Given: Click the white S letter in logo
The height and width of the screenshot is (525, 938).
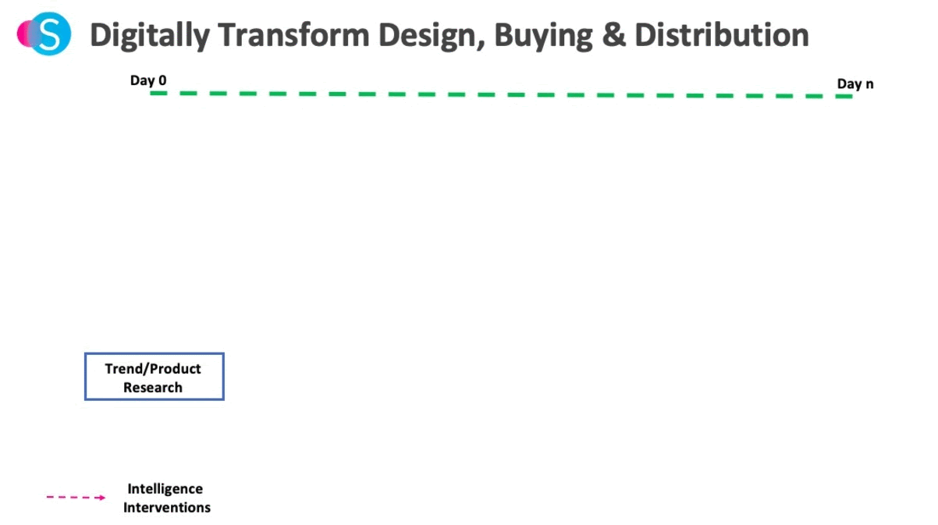Looking at the screenshot, I should pos(49,34).
